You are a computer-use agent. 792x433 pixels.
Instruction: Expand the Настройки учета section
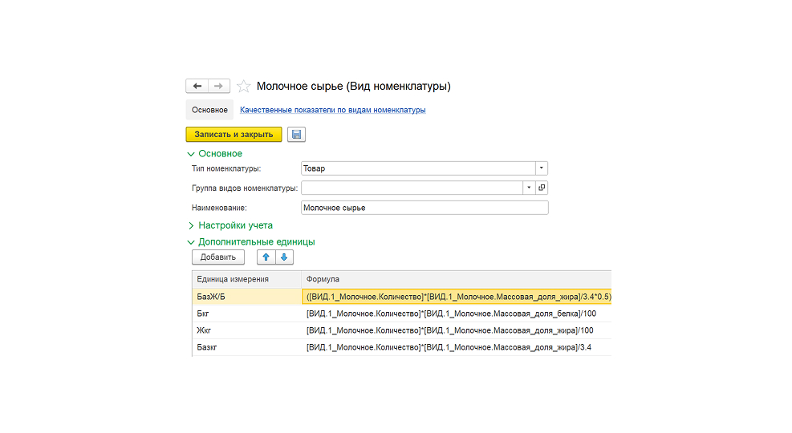[191, 225]
